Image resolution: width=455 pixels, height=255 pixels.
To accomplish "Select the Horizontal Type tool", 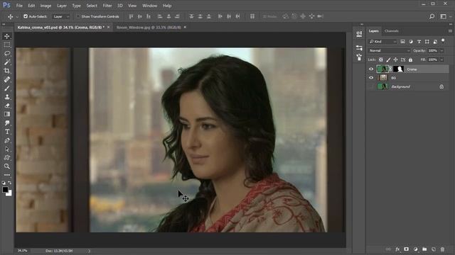I will pyautogui.click(x=7, y=132).
